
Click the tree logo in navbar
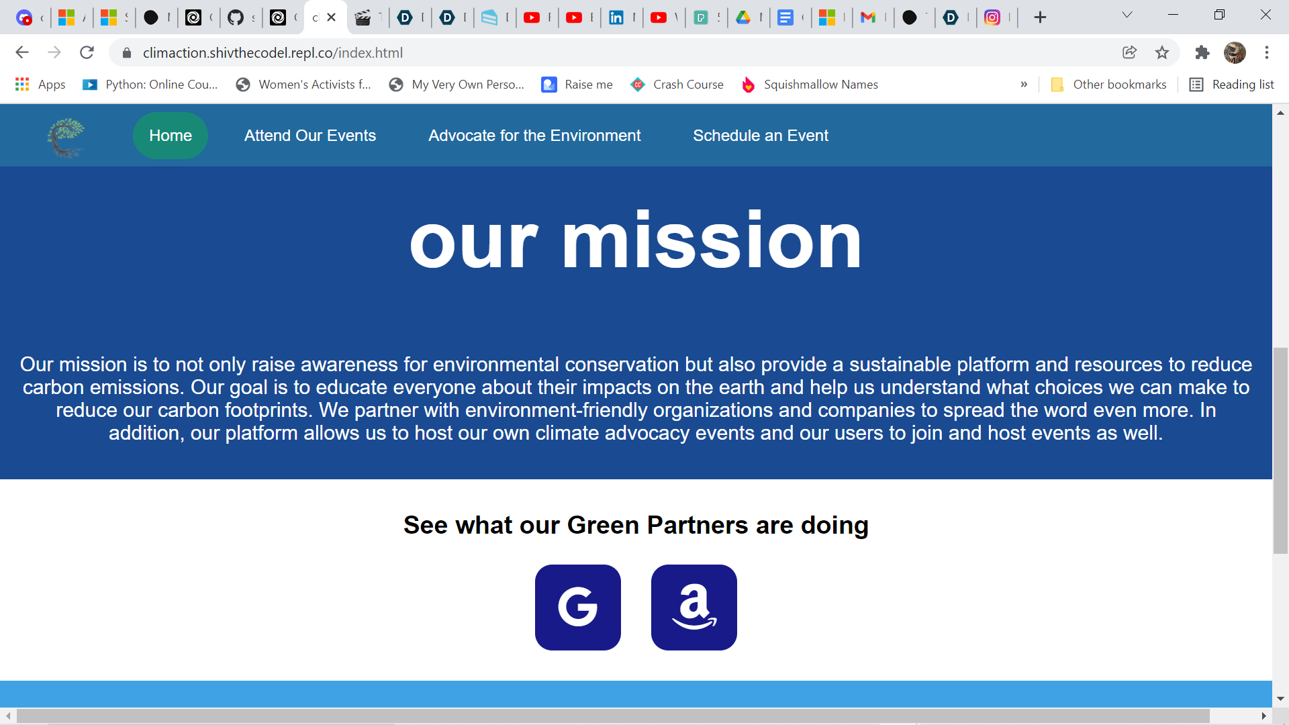[x=66, y=136]
